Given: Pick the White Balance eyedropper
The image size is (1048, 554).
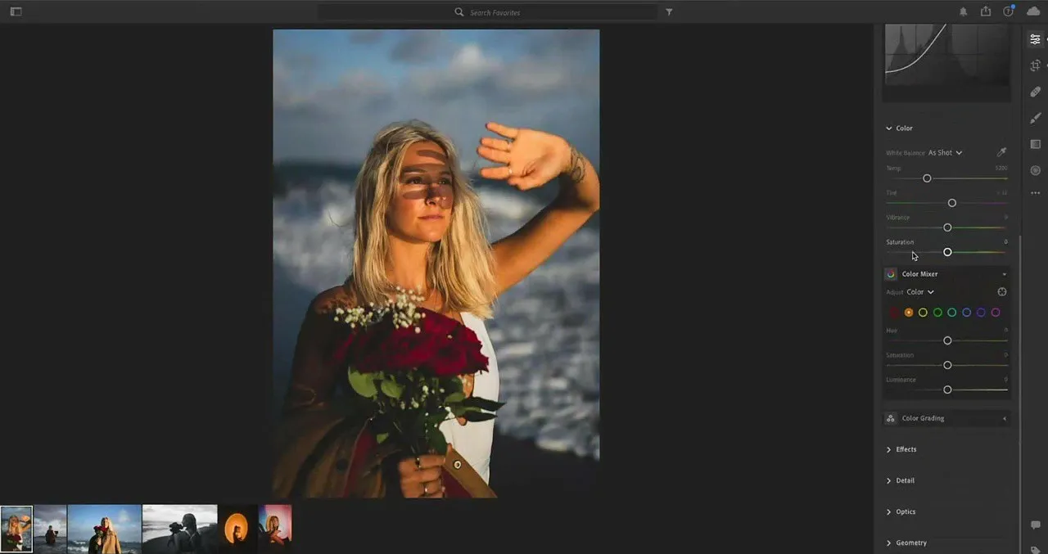Looking at the screenshot, I should coord(1001,152).
